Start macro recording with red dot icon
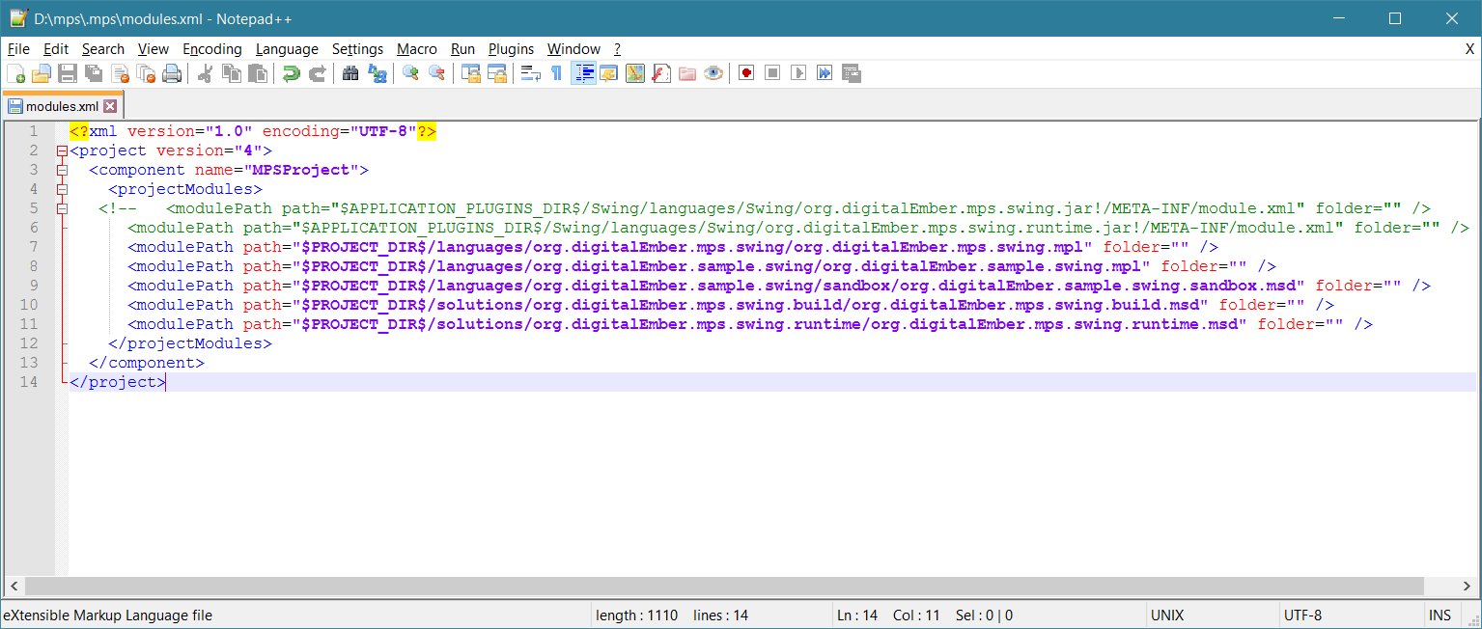 click(745, 73)
